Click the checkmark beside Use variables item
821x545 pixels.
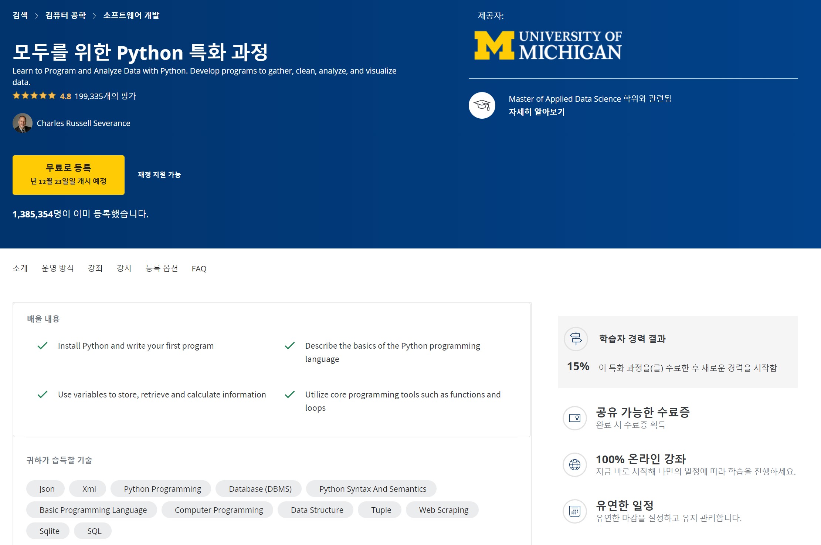point(43,395)
